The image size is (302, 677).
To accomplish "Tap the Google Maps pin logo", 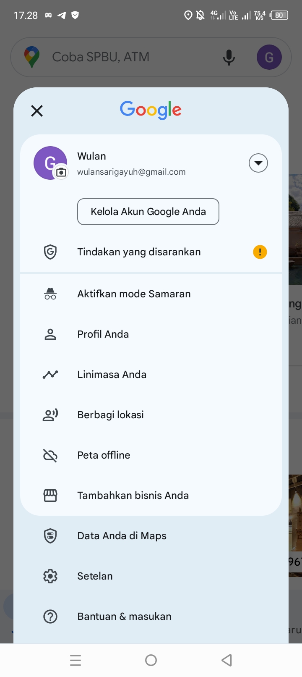I will [32, 57].
